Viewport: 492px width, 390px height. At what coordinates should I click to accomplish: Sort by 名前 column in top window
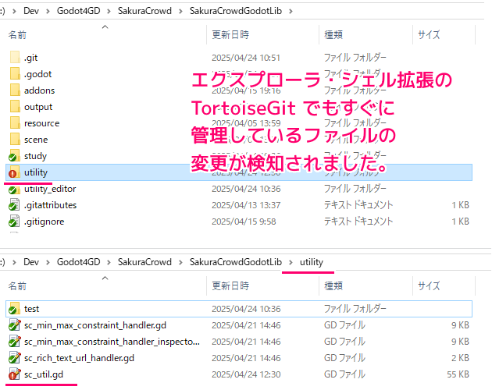click(x=17, y=35)
